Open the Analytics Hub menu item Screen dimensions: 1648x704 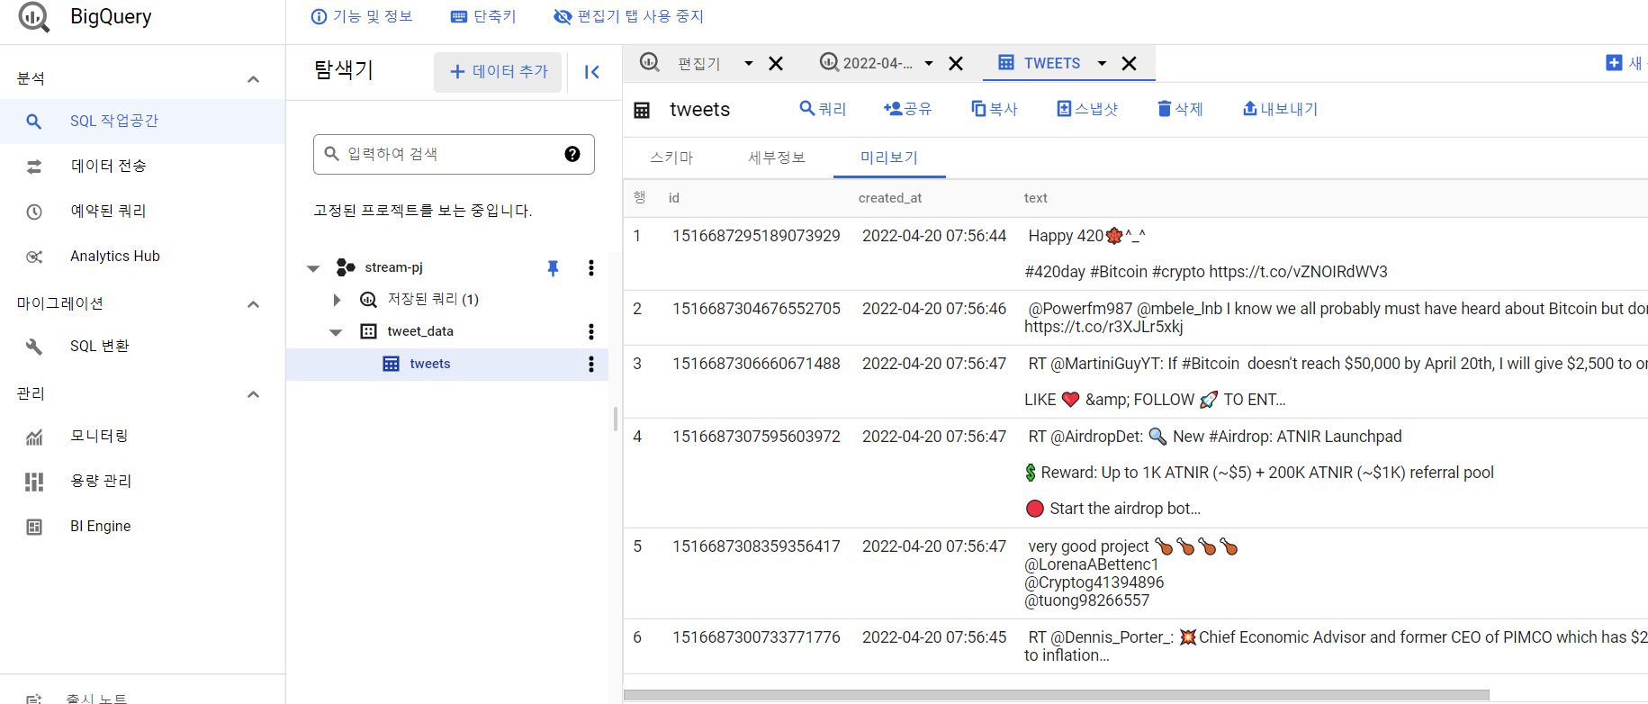(142, 257)
